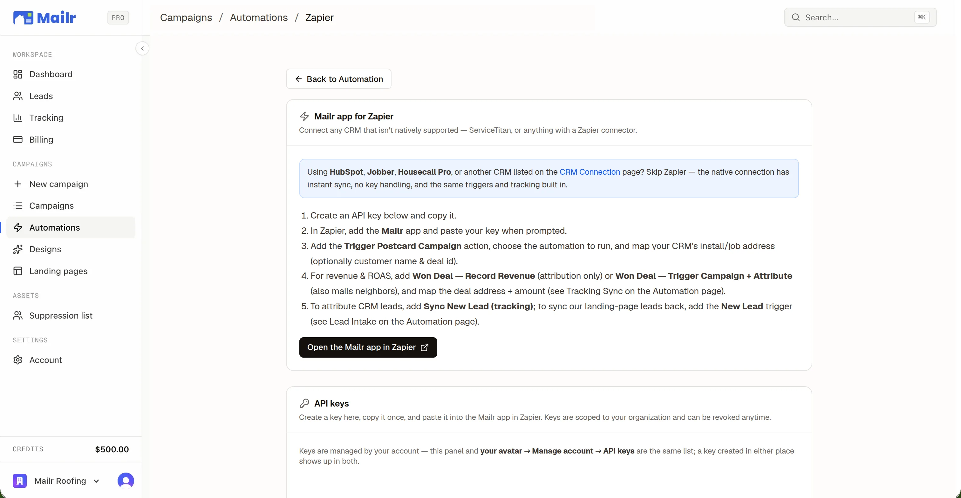Click the Campaigns list icon in the sidebar
Screen dimensions: 961x498
tap(17, 206)
